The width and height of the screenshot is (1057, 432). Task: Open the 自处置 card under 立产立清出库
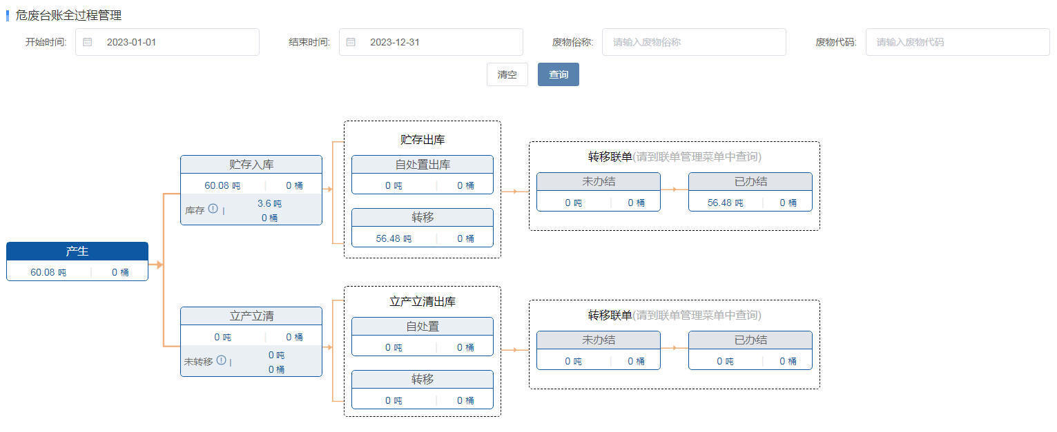click(423, 337)
